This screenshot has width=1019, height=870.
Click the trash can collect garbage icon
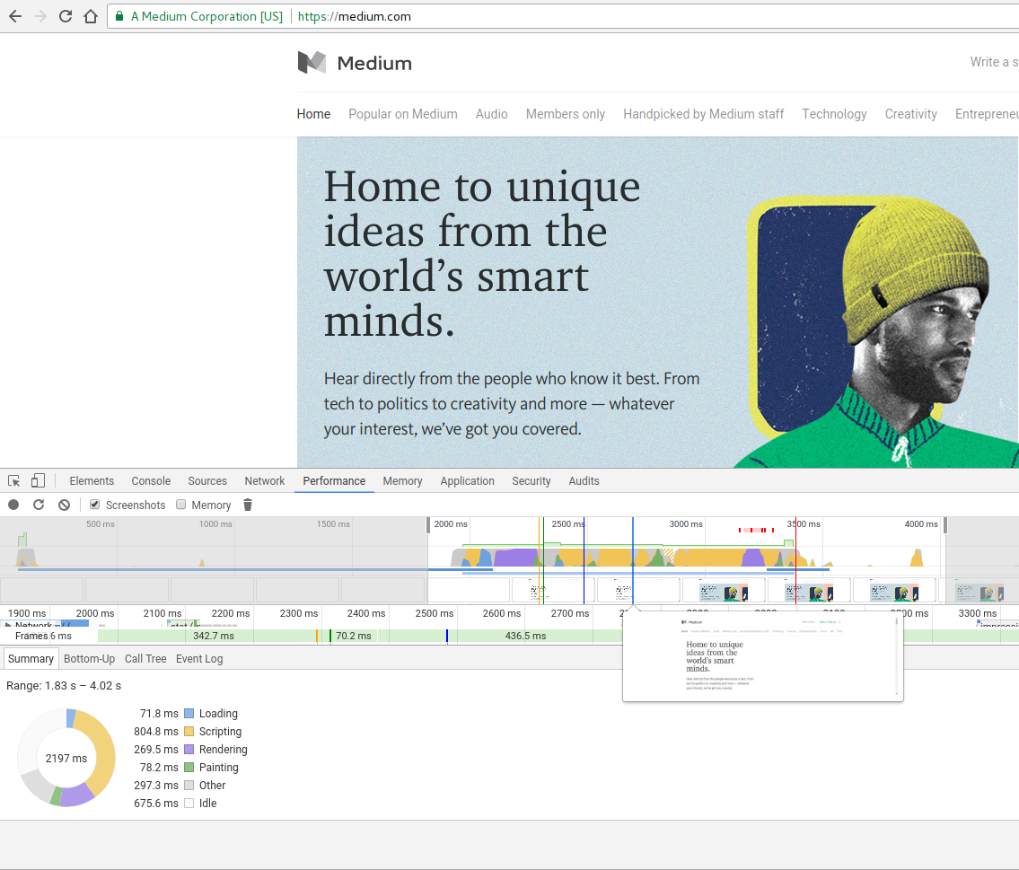[248, 505]
